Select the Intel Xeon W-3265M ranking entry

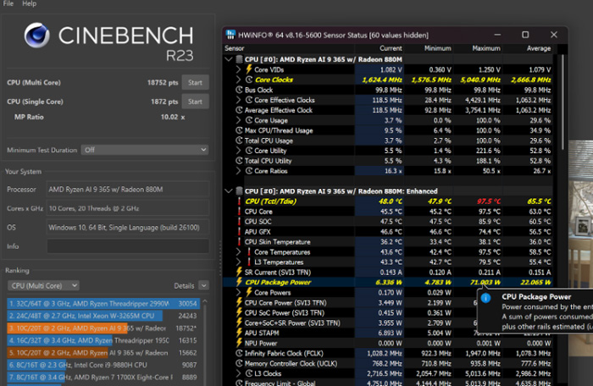(x=103, y=316)
